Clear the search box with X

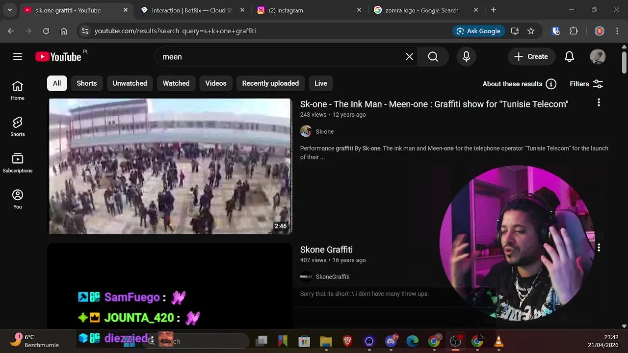(410, 57)
